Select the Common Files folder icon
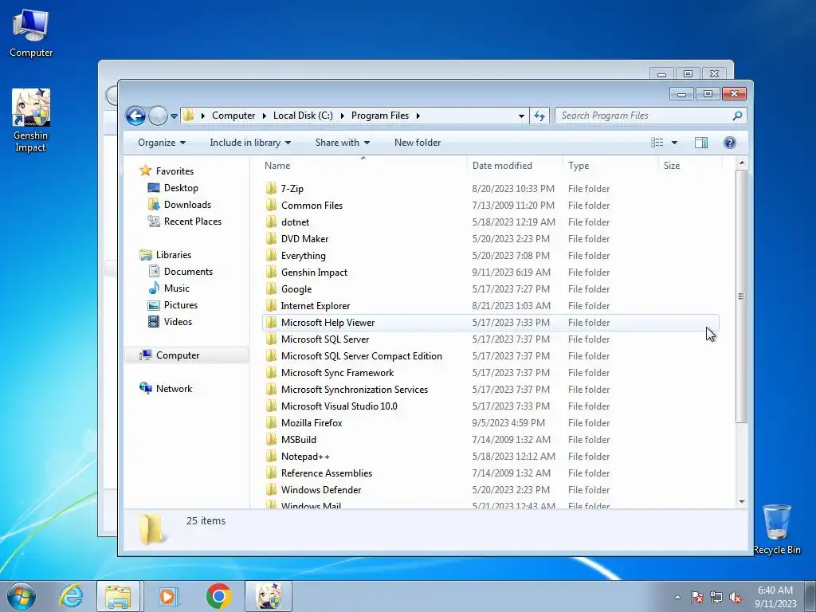The width and height of the screenshot is (816, 612). click(271, 205)
